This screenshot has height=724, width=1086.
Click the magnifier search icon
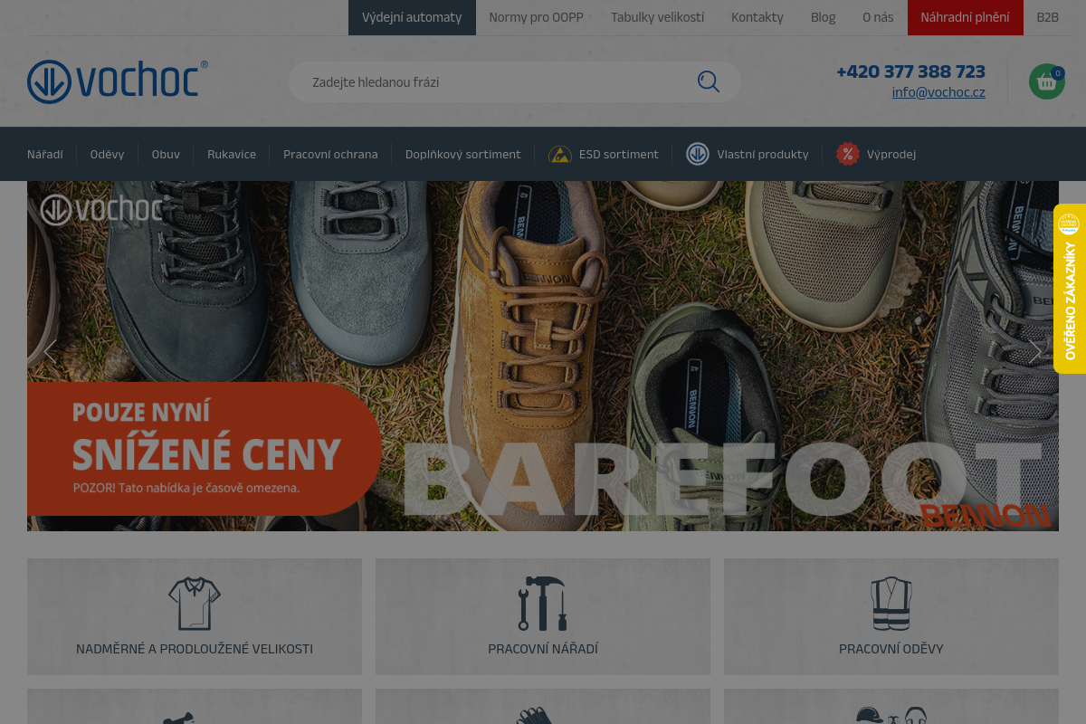709,81
